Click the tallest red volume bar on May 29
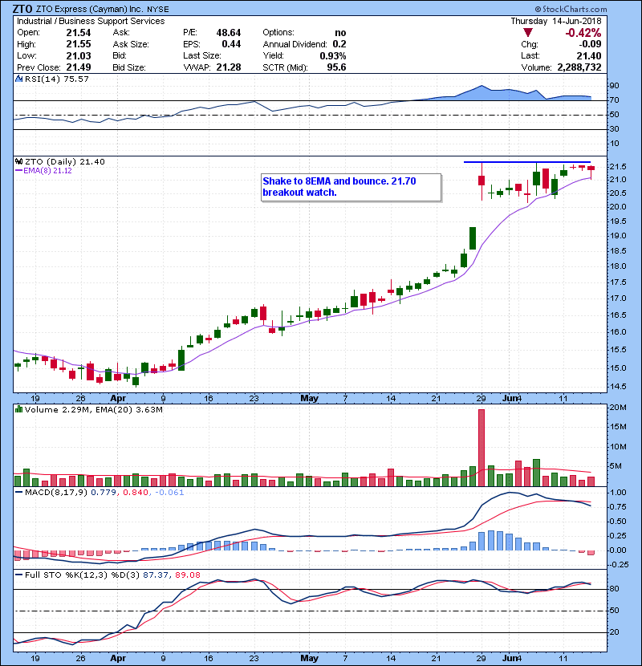Image resolution: width=642 pixels, height=666 pixels. (481, 448)
